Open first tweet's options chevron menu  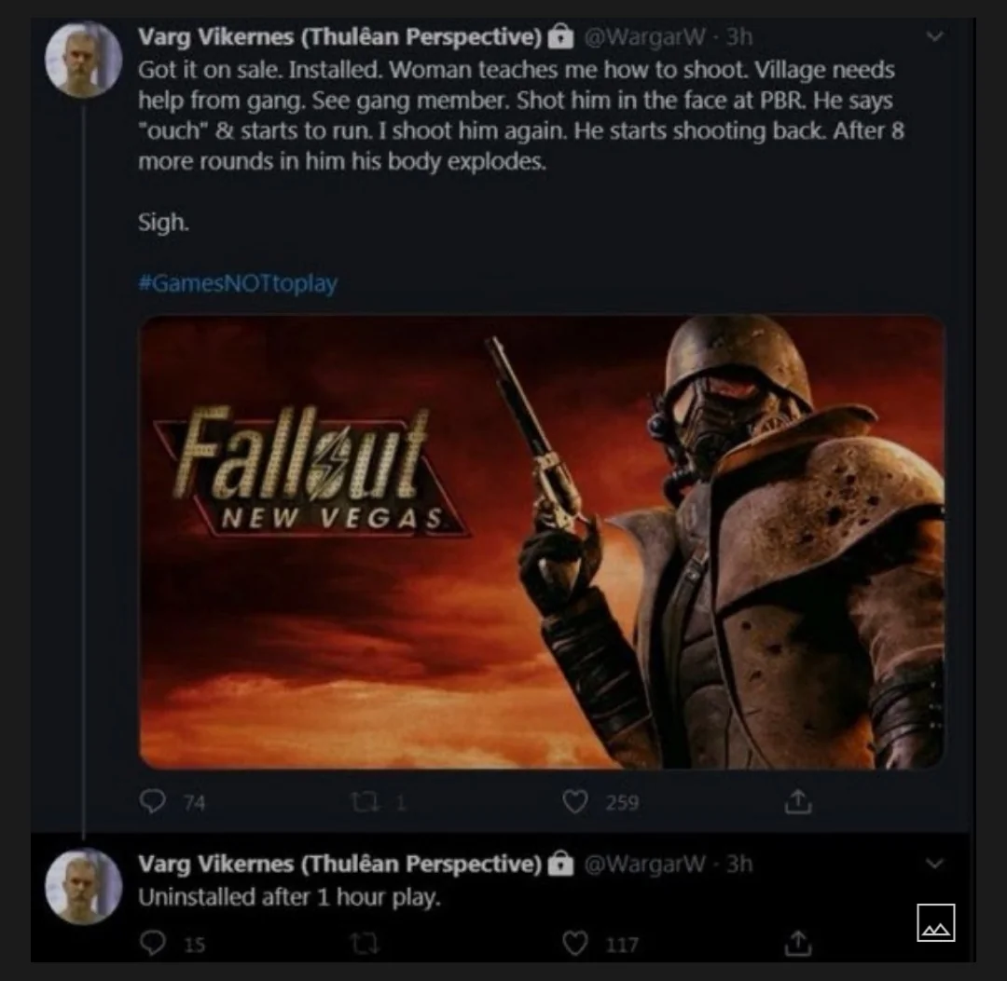pyautogui.click(x=935, y=37)
